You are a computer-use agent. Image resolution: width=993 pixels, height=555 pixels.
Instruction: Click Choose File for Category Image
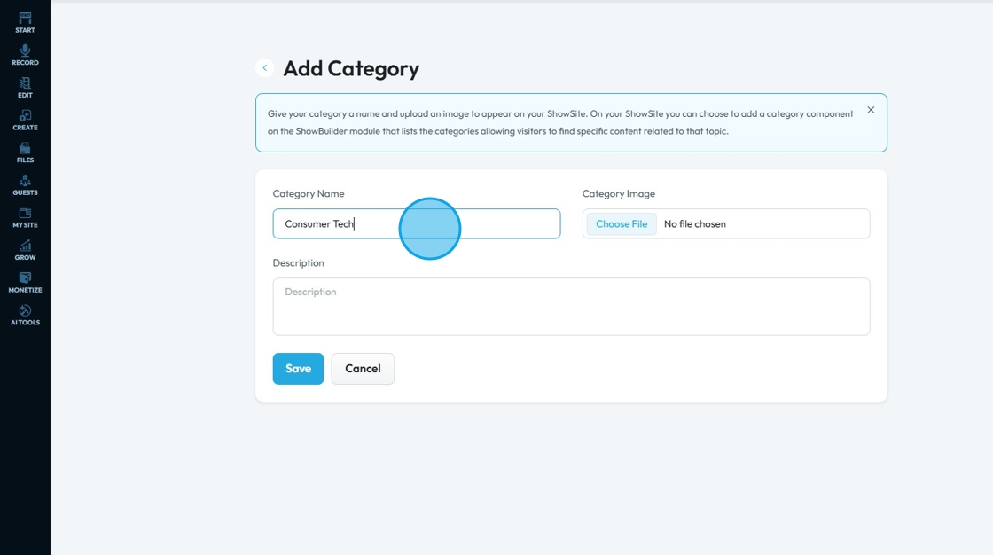(x=622, y=224)
